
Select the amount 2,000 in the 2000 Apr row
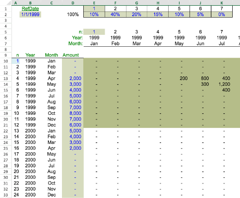pos(75,148)
